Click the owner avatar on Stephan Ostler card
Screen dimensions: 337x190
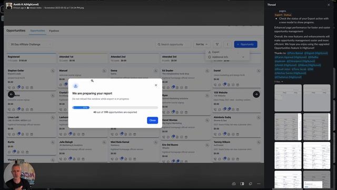point(53,71)
